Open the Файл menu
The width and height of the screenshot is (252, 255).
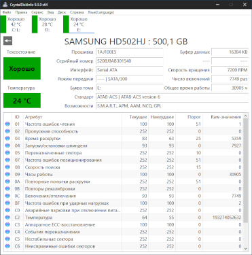[x=7, y=12]
